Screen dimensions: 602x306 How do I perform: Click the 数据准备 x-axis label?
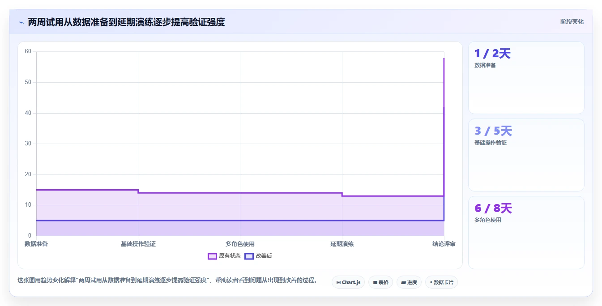coord(36,244)
